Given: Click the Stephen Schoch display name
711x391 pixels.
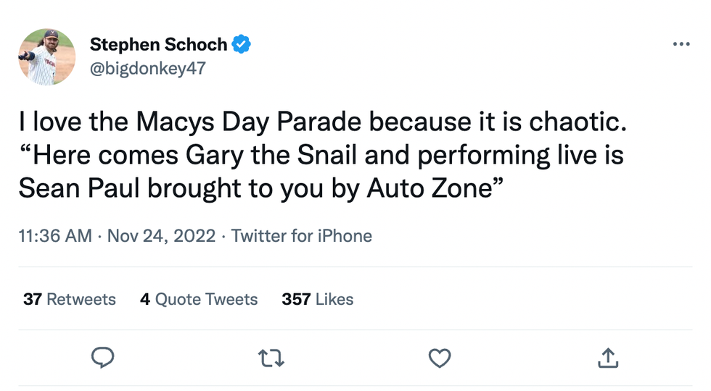Looking at the screenshot, I should [158, 45].
